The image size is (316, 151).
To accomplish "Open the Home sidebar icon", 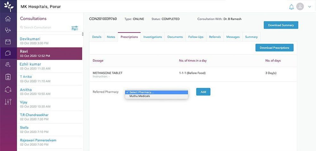I will tap(8, 19).
